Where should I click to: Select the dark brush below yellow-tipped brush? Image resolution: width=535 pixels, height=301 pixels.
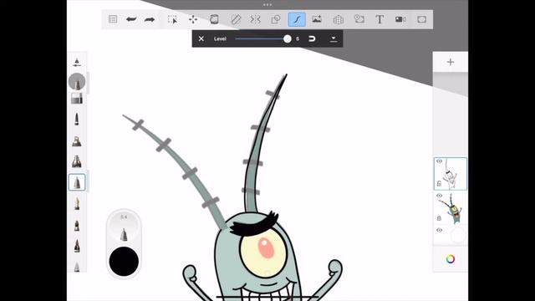(x=77, y=226)
